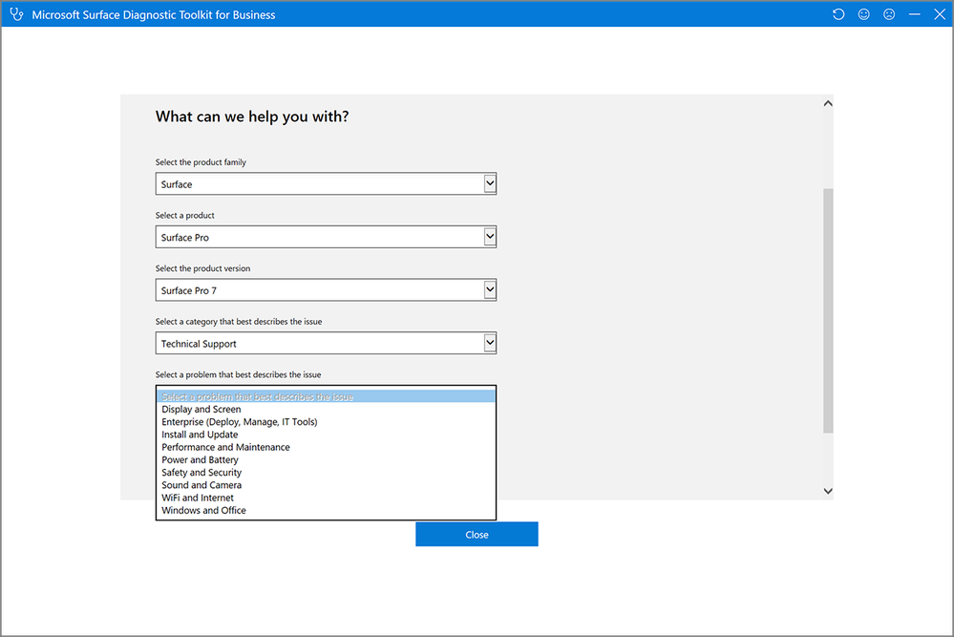Open the product version dropdown (Surface Pro 7)
Screen dimensions: 954x637
click(326, 290)
